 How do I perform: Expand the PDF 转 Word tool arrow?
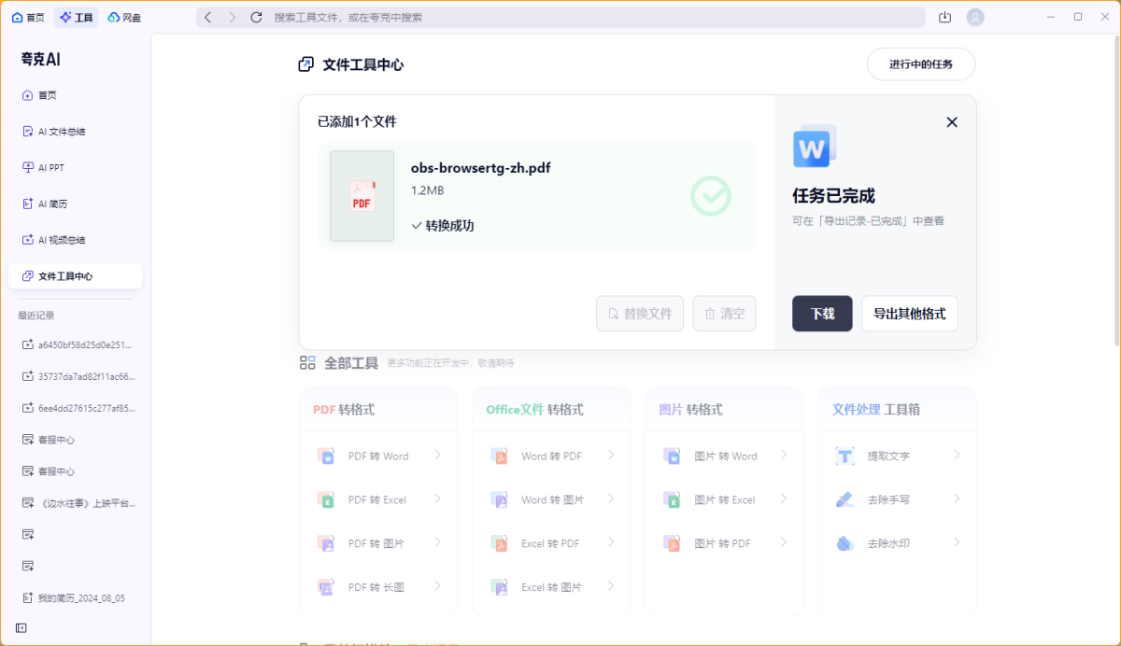437,456
